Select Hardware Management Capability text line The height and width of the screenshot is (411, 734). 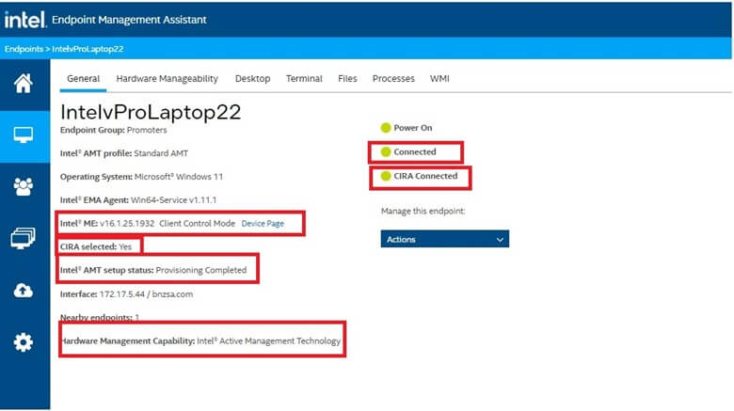coord(201,341)
